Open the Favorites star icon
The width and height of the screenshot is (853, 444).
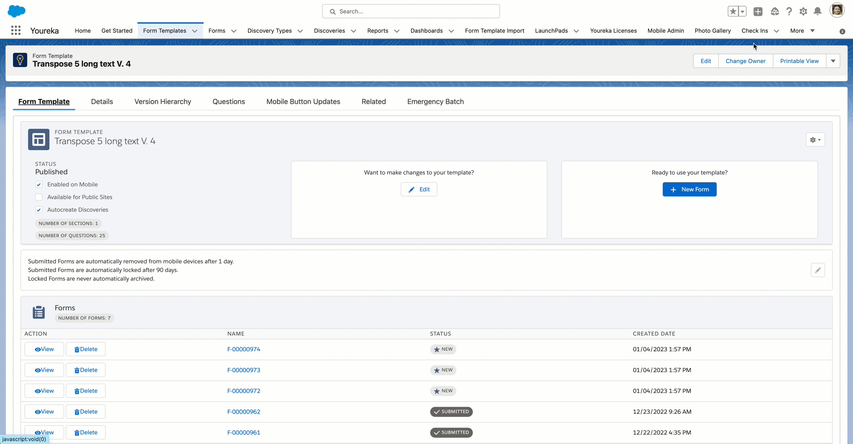[x=733, y=12]
